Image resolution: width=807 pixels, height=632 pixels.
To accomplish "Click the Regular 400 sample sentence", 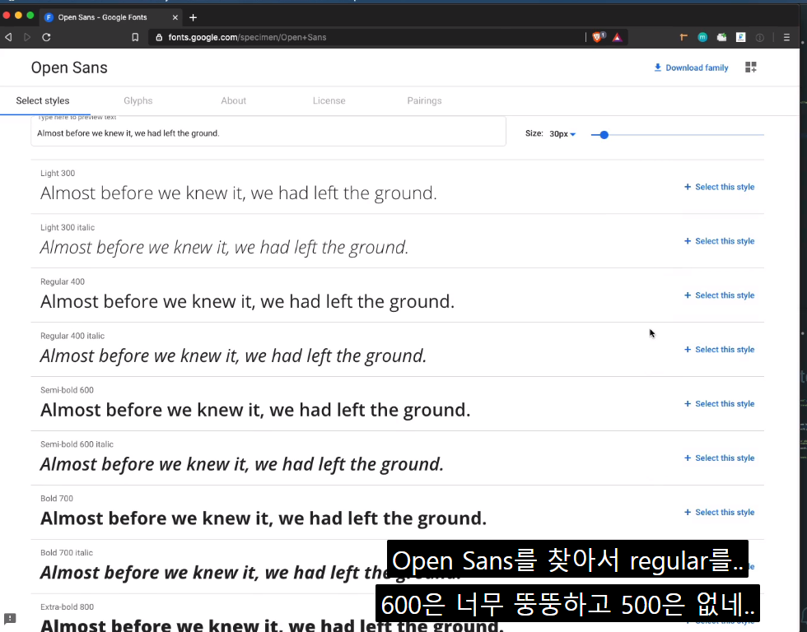I will pos(248,302).
